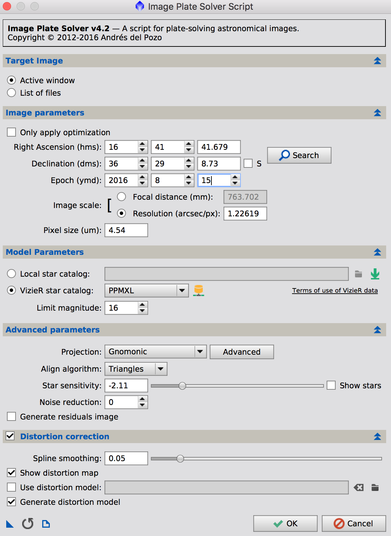Click the Search coordinates button
This screenshot has height=536, width=391.
[299, 155]
